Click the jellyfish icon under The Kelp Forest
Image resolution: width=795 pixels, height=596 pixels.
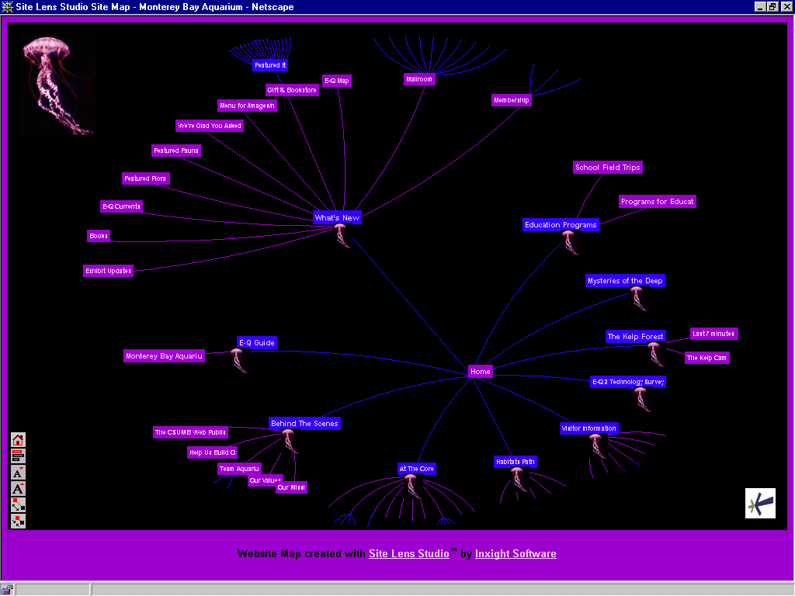(x=655, y=354)
